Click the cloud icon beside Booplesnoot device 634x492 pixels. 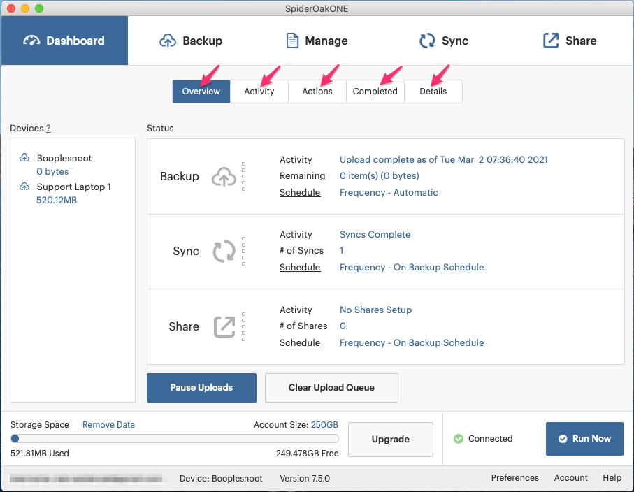point(24,158)
